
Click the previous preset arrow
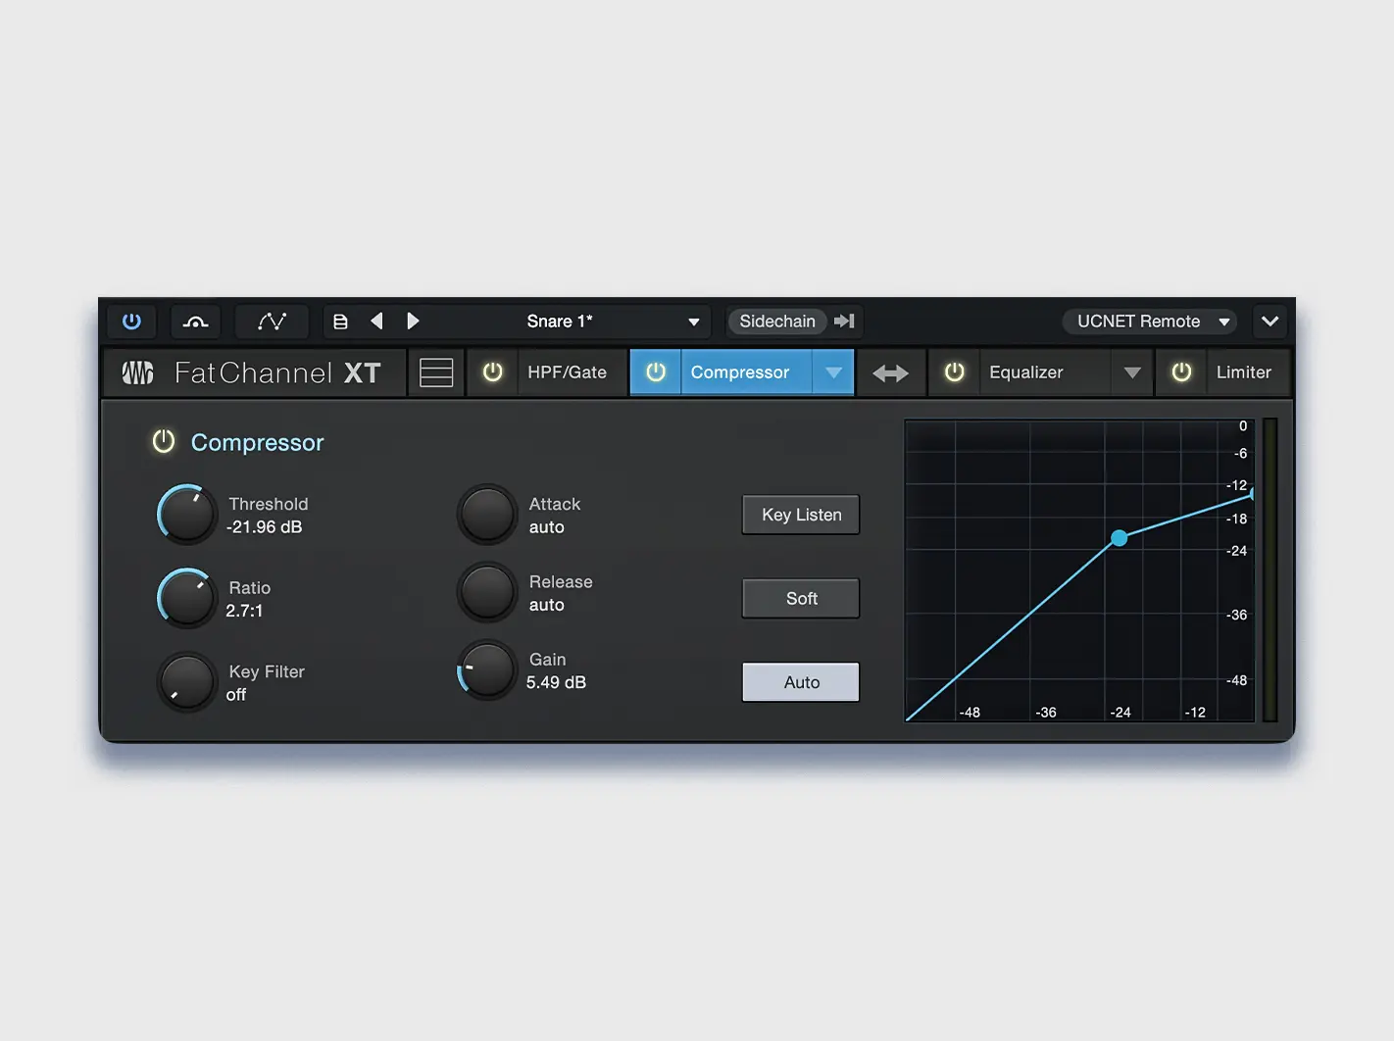[x=377, y=321]
